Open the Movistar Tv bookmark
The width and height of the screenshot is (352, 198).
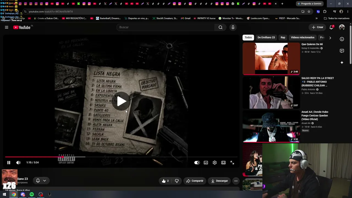tap(231, 18)
